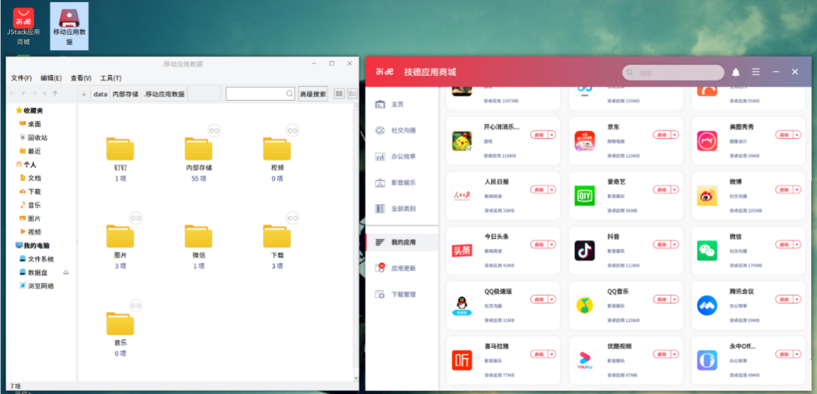Launch 开心消消乐 with 启动 button

point(539,135)
